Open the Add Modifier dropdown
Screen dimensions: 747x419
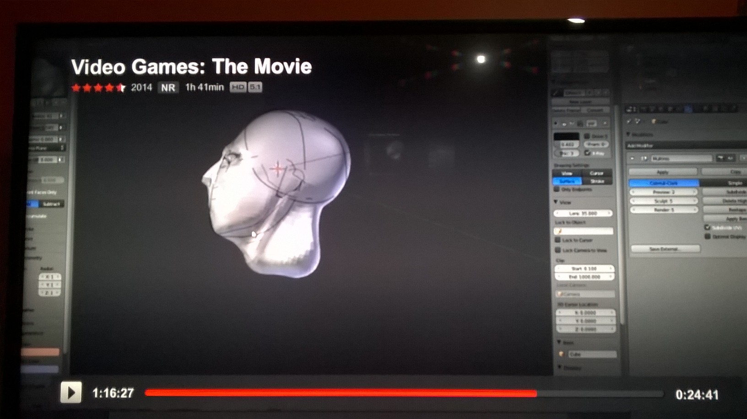point(687,145)
